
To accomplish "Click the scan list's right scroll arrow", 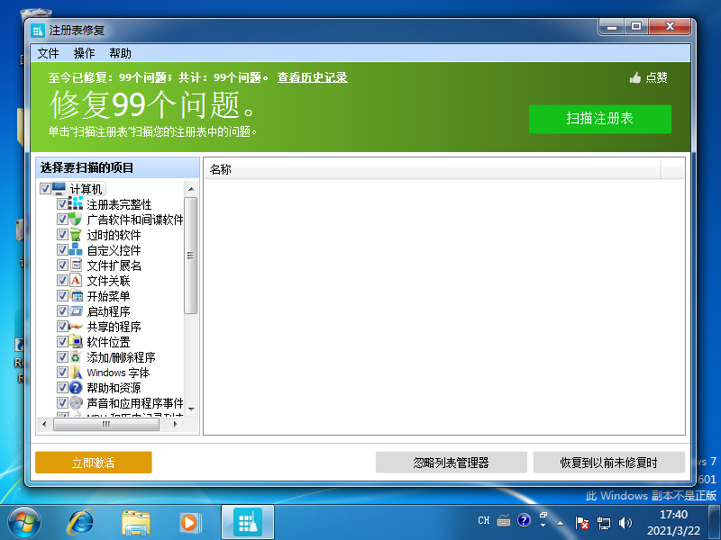I will pyautogui.click(x=176, y=424).
